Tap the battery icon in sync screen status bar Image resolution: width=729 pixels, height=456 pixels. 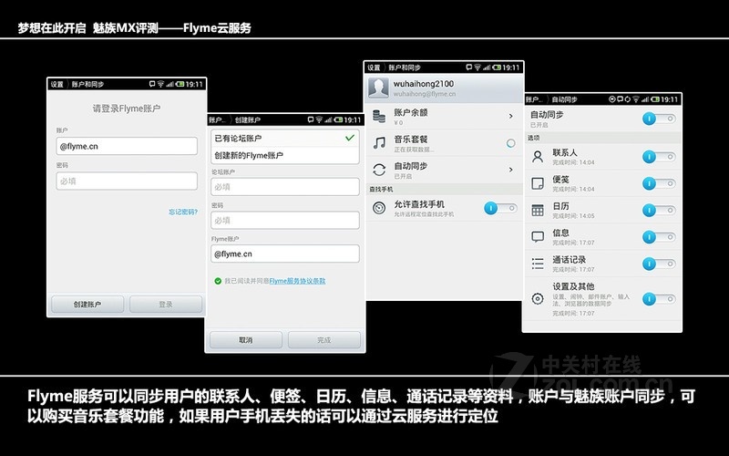click(x=655, y=99)
